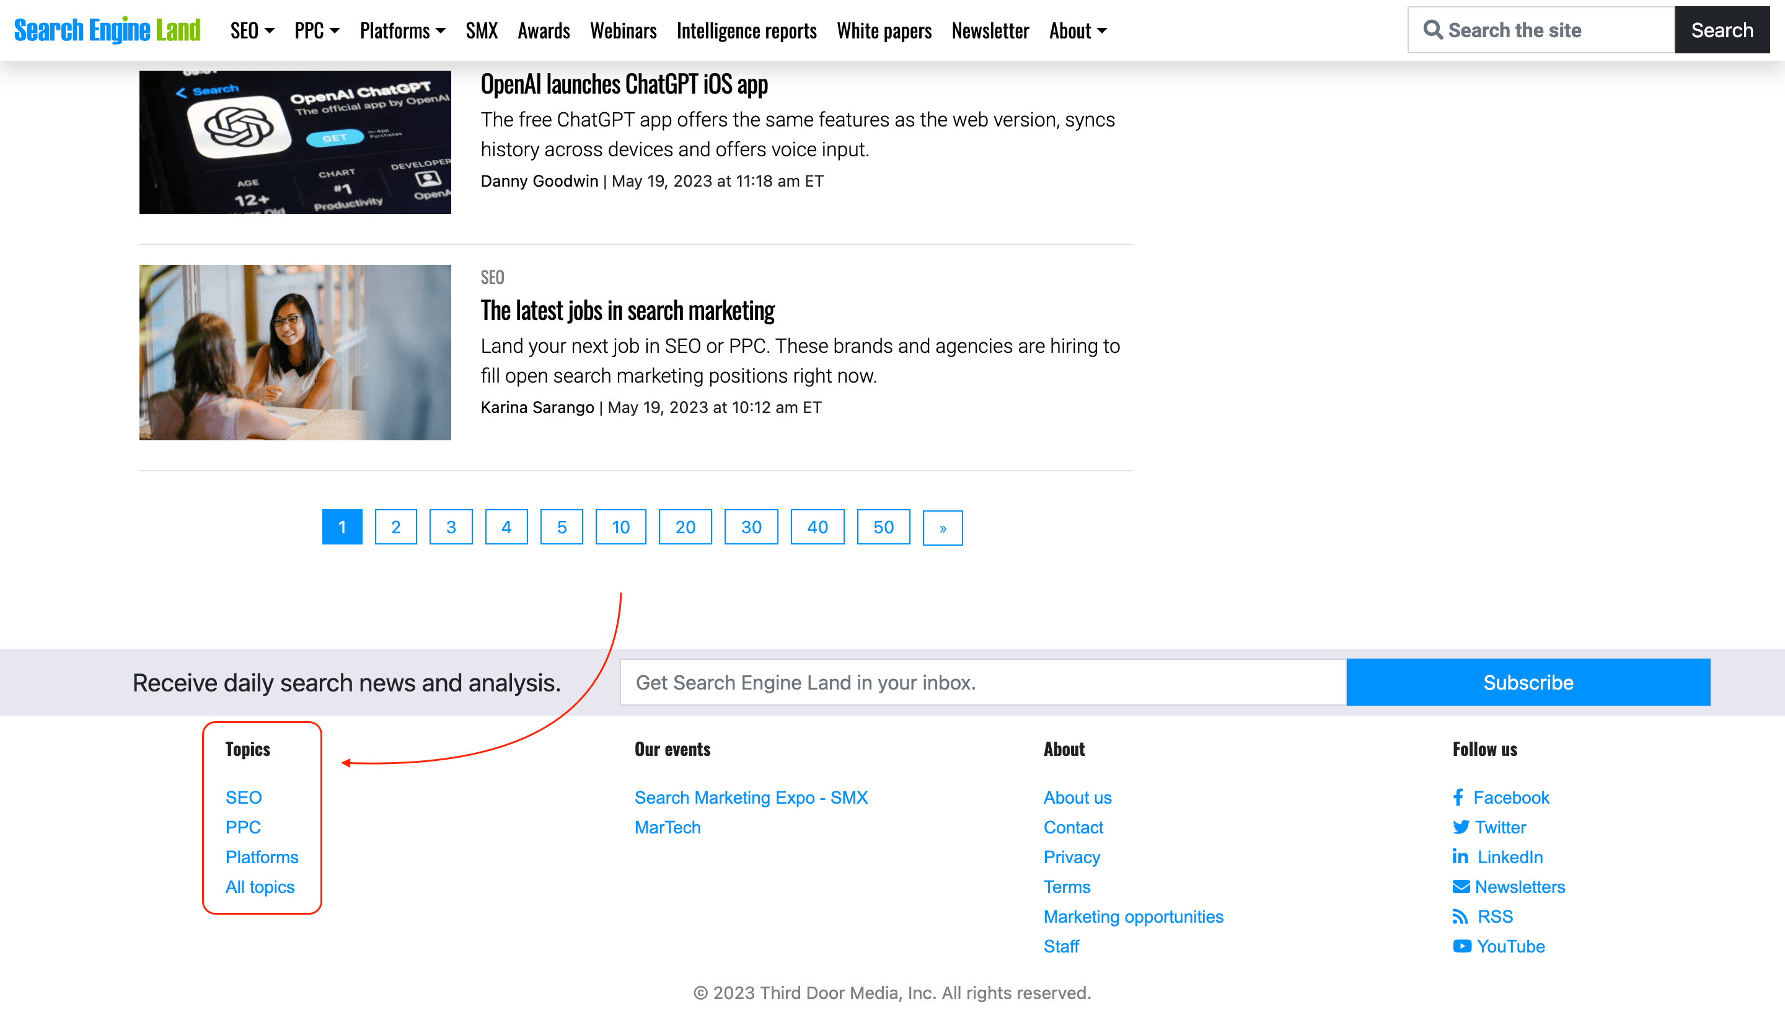
Task: Click the Search button
Action: coord(1722,29)
